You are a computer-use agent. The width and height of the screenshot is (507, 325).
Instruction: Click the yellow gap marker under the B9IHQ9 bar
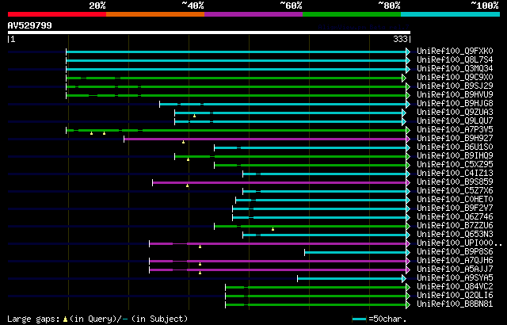point(188,159)
